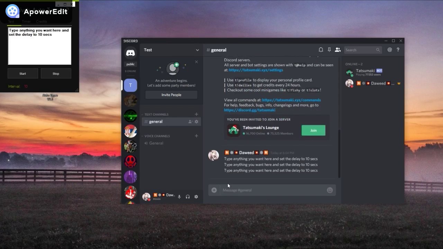Show pinned messages
The width and height of the screenshot is (443, 249).
[329, 50]
